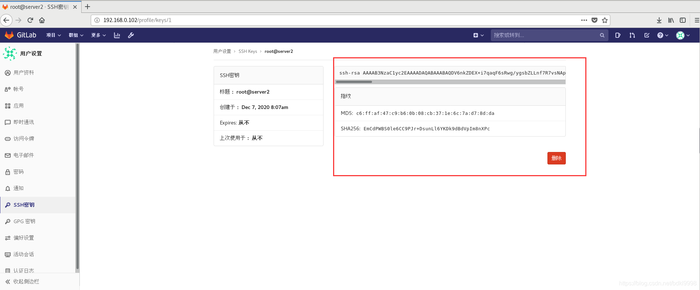Collapse sidebar with 收起侧边栏

point(40,282)
